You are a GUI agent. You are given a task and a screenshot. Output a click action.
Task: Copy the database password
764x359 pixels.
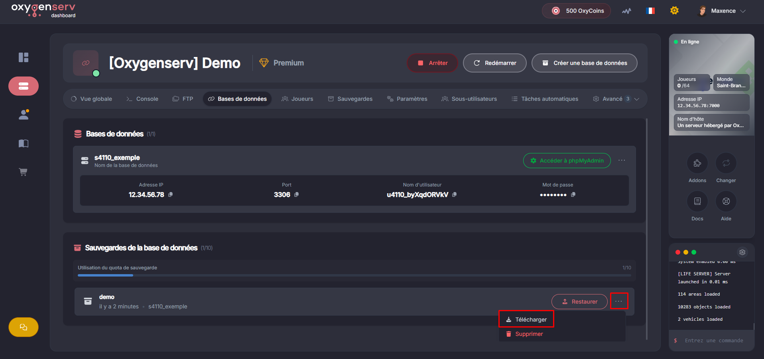point(573,194)
